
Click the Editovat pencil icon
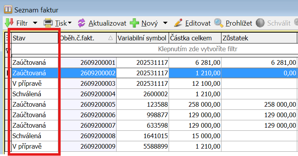tap(178, 23)
